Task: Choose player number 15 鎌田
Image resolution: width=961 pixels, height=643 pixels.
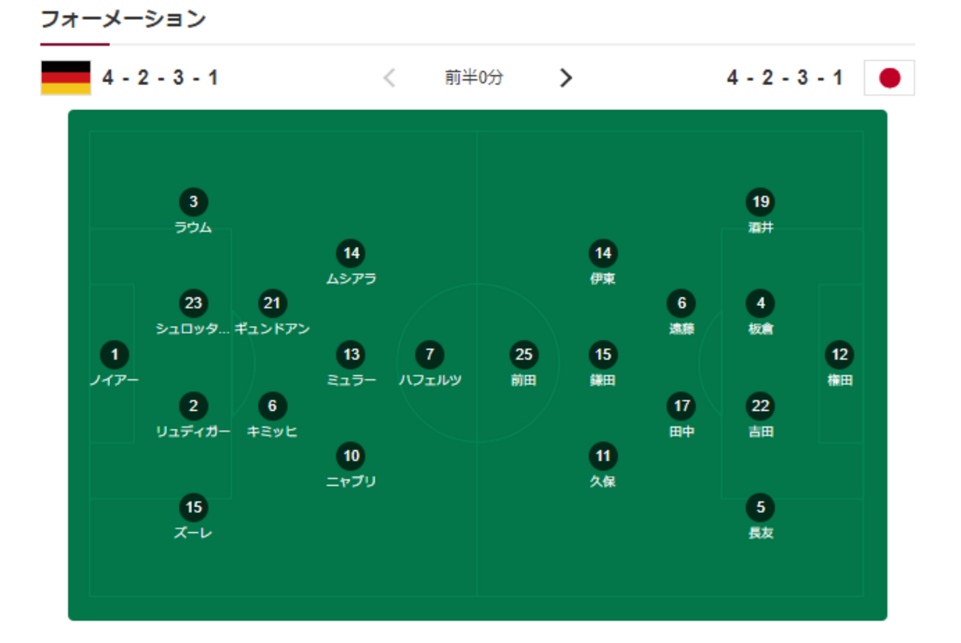Action: click(x=603, y=355)
